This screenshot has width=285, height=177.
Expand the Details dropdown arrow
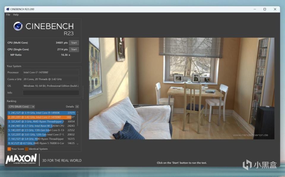(x=77, y=106)
